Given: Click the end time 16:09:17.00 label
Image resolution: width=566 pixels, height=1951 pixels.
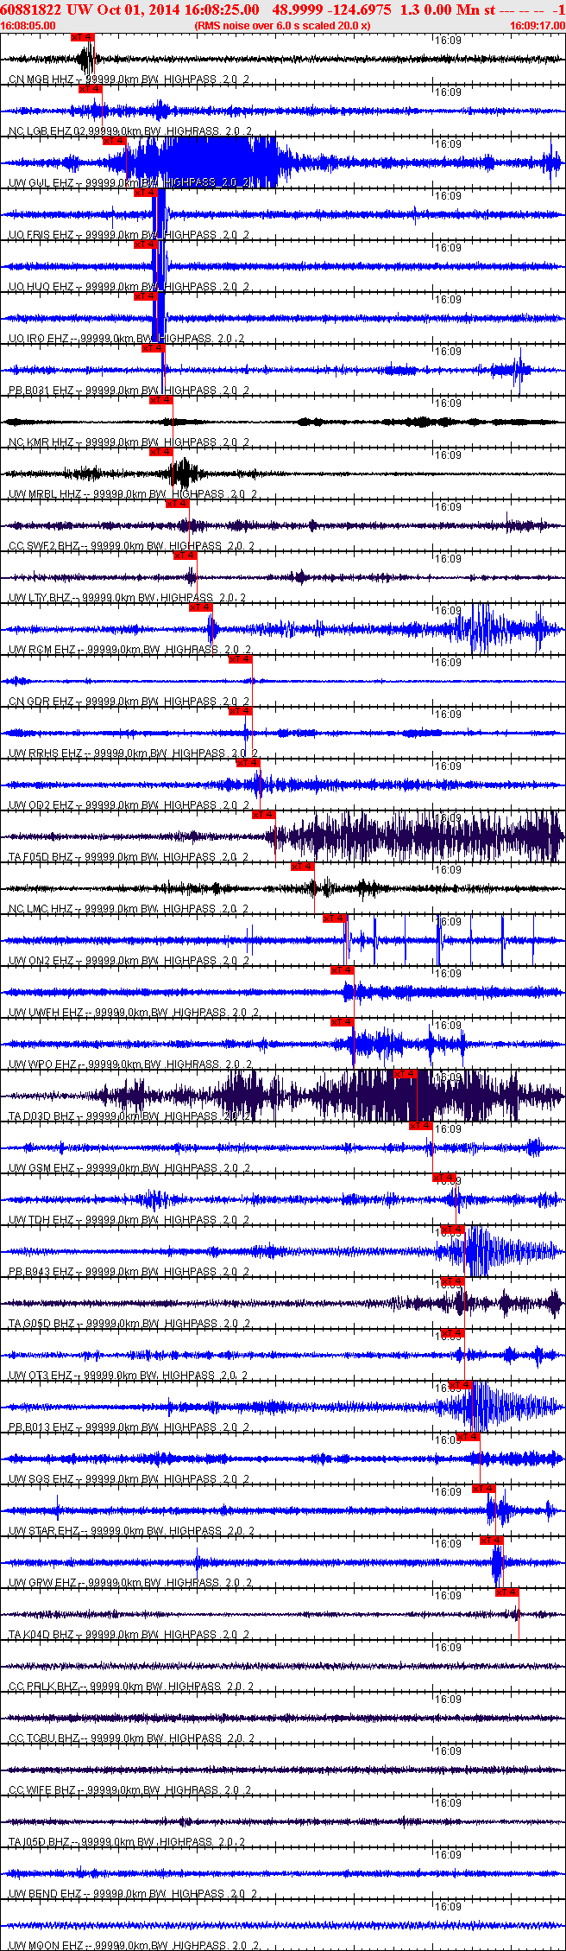Looking at the screenshot, I should click(x=537, y=26).
